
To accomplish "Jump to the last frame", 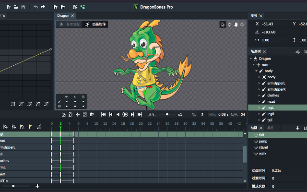I will [x=140, y=114].
